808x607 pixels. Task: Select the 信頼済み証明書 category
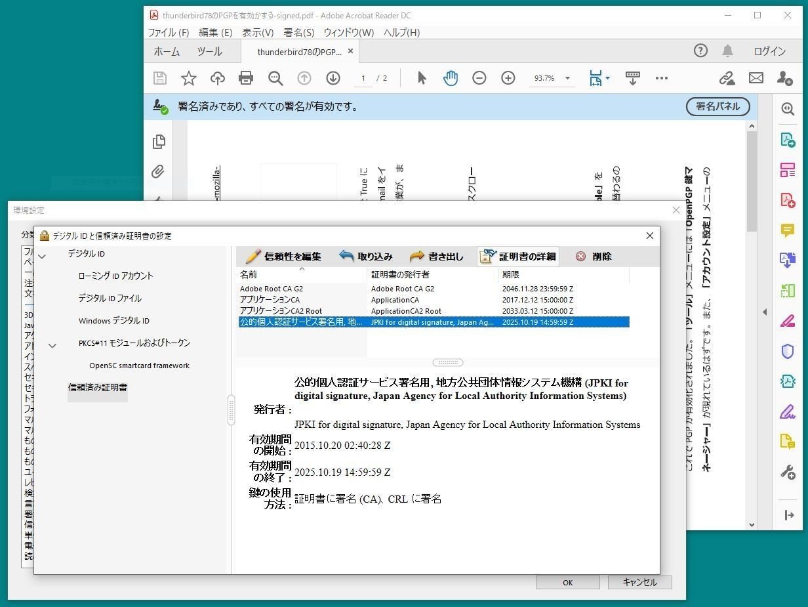(97, 387)
